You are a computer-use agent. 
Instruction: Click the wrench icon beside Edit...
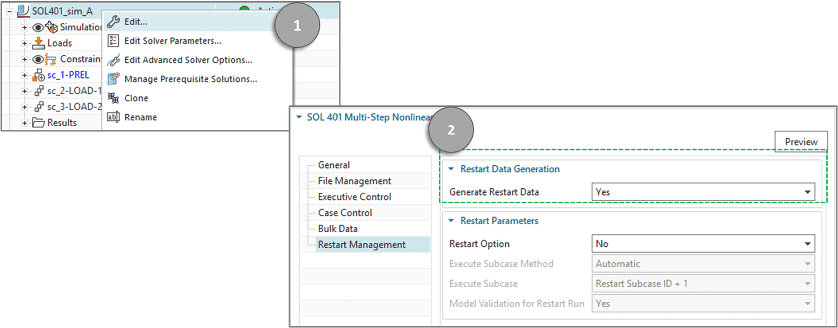point(113,21)
